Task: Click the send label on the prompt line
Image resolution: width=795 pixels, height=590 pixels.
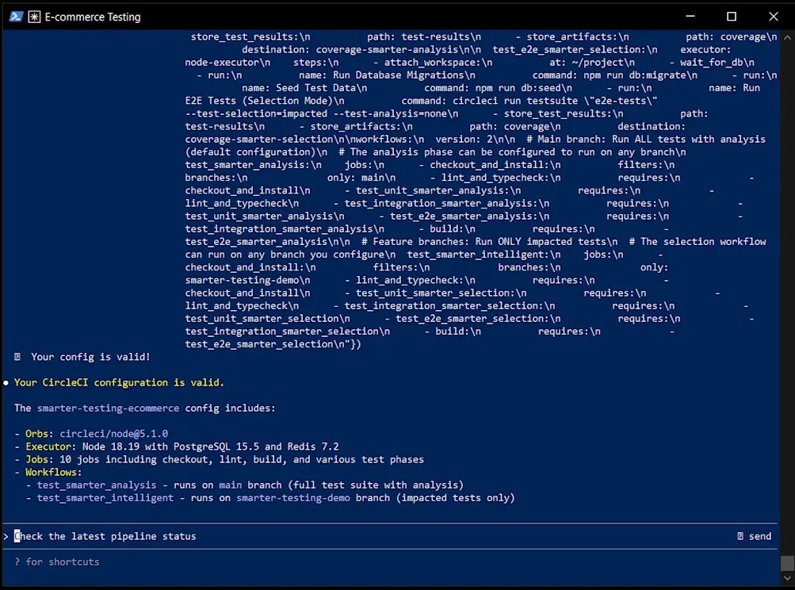Action: (x=760, y=536)
